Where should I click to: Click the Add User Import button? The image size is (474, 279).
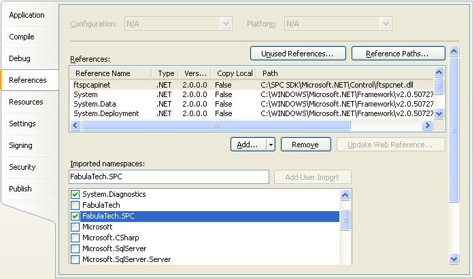[x=312, y=177]
